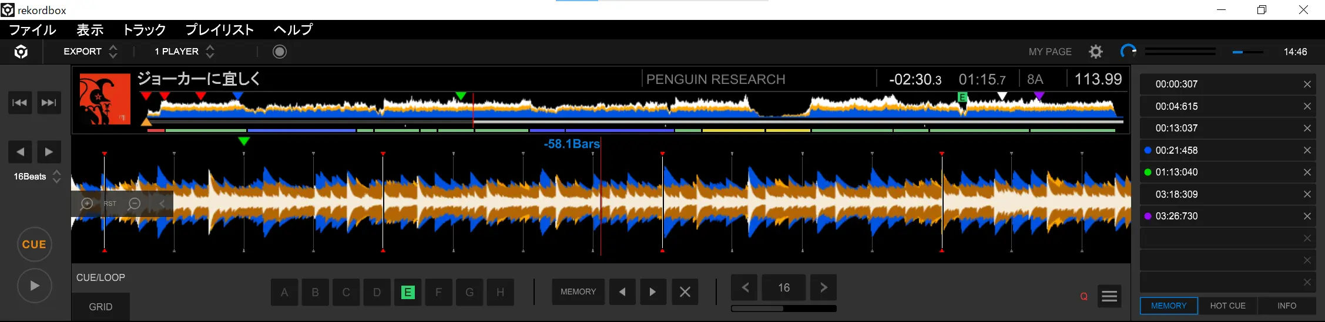Click the loop length slider bar
The image size is (1325, 322).
(x=784, y=308)
